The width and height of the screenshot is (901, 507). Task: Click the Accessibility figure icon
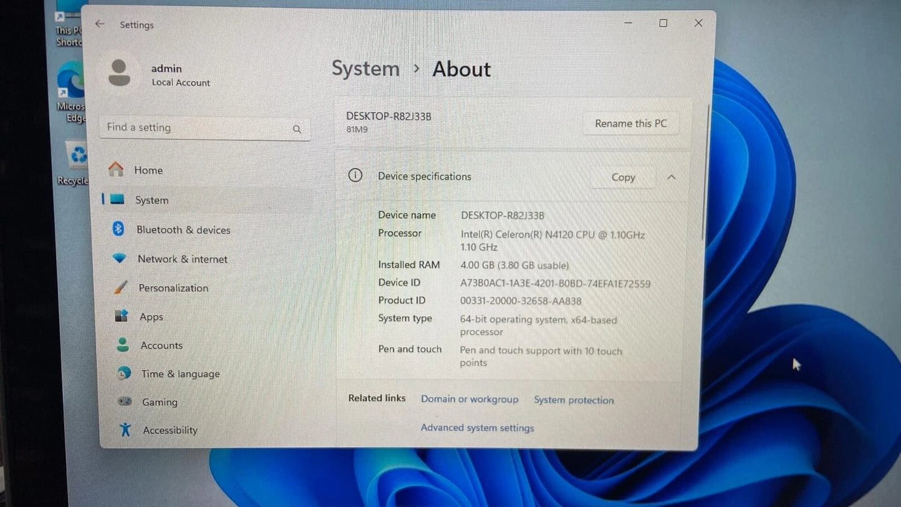click(125, 429)
